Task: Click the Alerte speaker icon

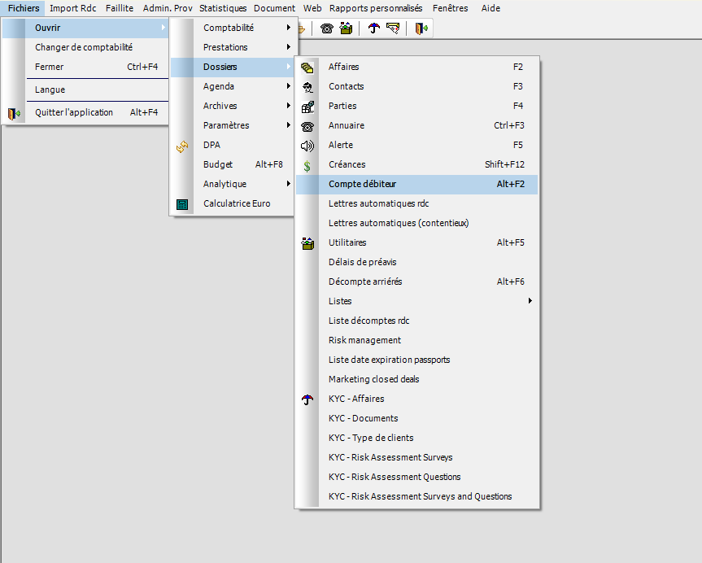Action: tap(307, 146)
